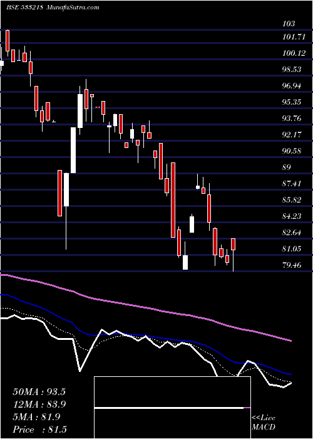Screen dimensions: 313x439
Task: Click the 96.94 price axis label
Action: pos(292,86)
